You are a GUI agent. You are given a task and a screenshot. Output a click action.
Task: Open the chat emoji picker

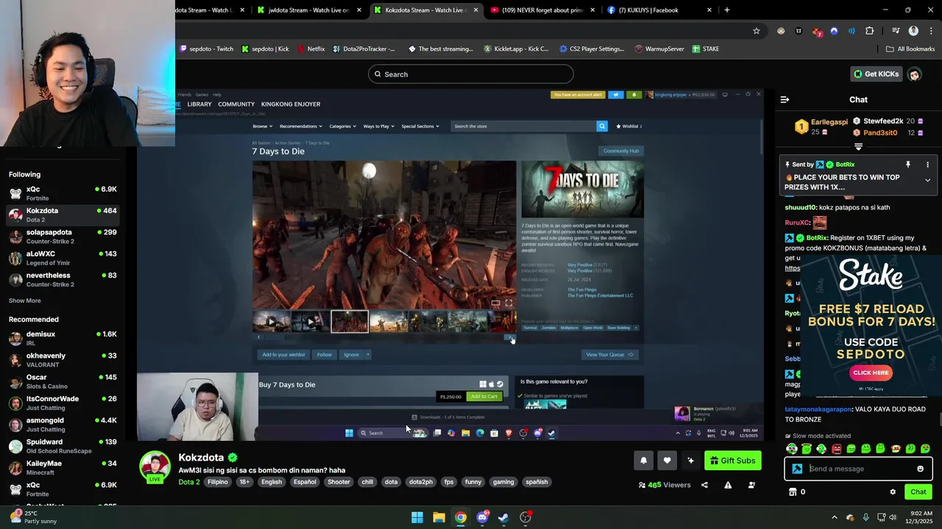(x=920, y=469)
